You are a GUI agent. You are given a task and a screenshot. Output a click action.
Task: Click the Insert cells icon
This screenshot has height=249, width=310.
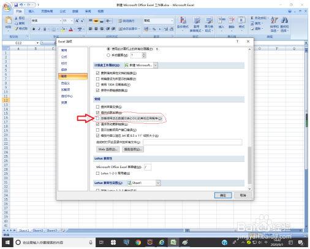coord(221,21)
